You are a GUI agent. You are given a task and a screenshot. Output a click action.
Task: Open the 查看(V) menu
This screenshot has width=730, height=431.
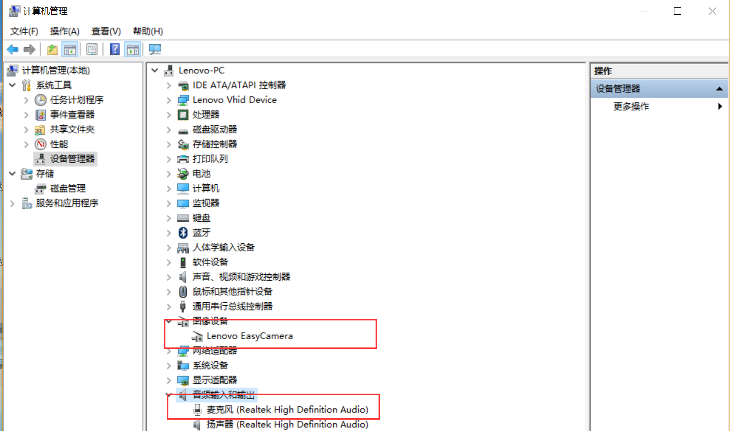106,31
